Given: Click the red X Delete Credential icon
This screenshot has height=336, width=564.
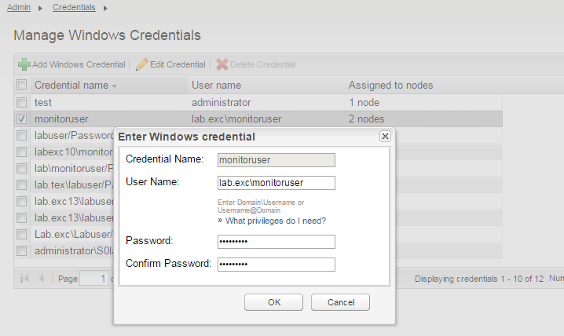Looking at the screenshot, I should (222, 64).
